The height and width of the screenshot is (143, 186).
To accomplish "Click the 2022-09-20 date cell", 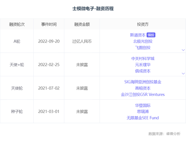I will (49, 41).
